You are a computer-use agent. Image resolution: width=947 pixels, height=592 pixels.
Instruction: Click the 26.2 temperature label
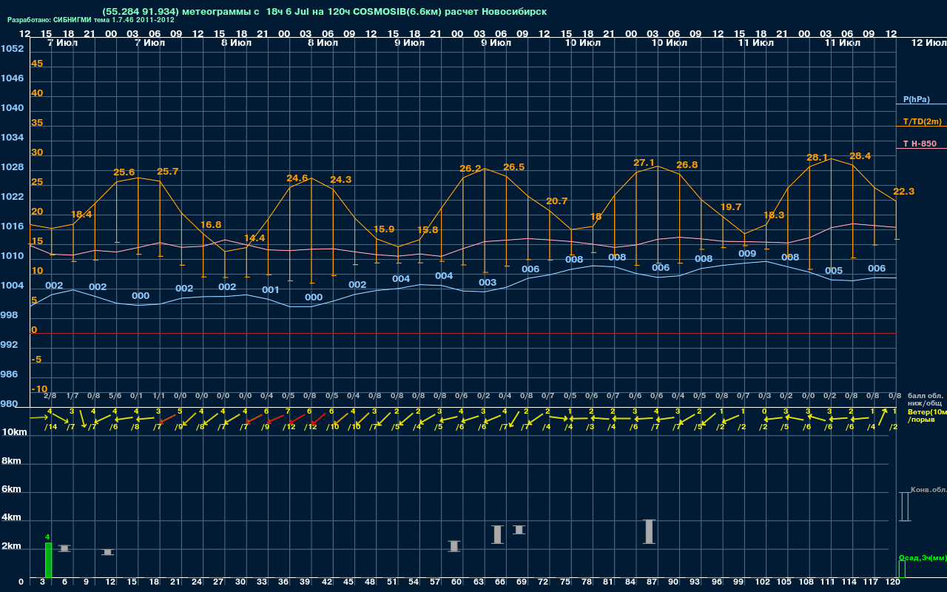pyautogui.click(x=471, y=169)
